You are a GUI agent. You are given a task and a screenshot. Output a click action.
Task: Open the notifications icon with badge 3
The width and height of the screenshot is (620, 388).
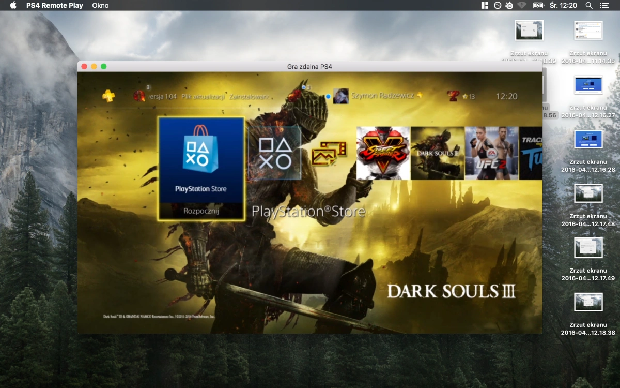[140, 95]
